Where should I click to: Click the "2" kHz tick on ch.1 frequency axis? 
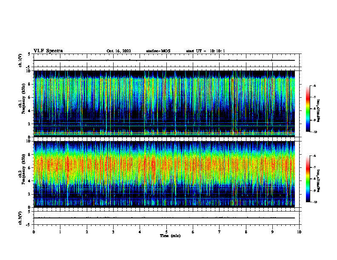(30, 124)
